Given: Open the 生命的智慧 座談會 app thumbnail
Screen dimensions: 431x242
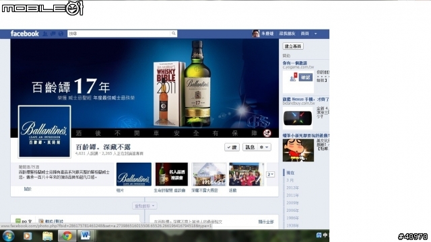Looking at the screenshot, I should tap(172, 174).
